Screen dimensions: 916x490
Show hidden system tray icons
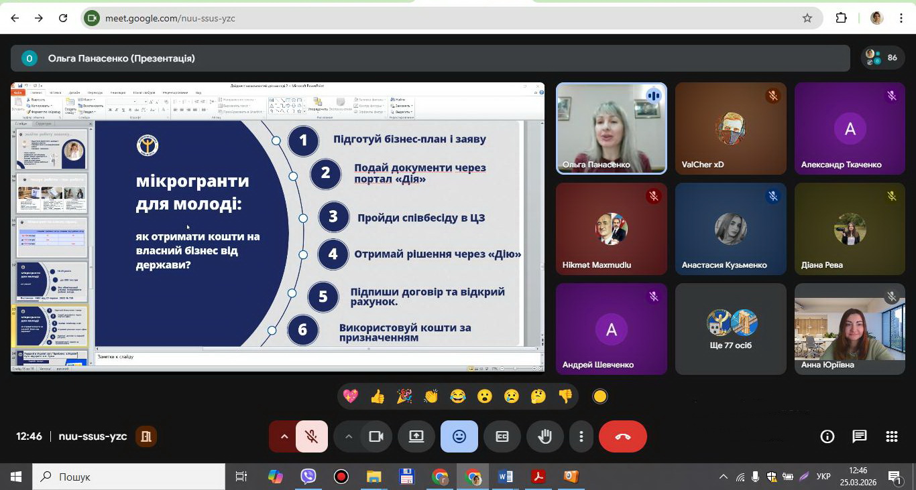pyautogui.click(x=723, y=477)
